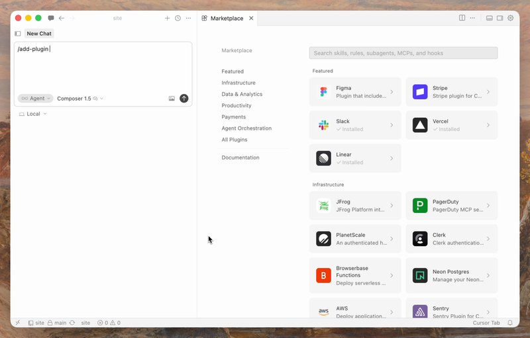Toggle the side panel layout icon
Image resolution: width=530 pixels, height=338 pixels.
point(500,18)
